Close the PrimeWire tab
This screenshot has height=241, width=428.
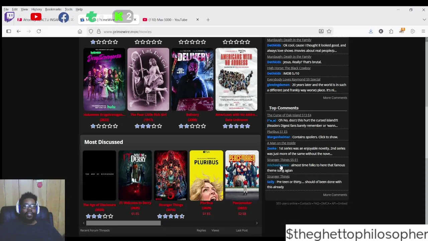tap(135, 20)
